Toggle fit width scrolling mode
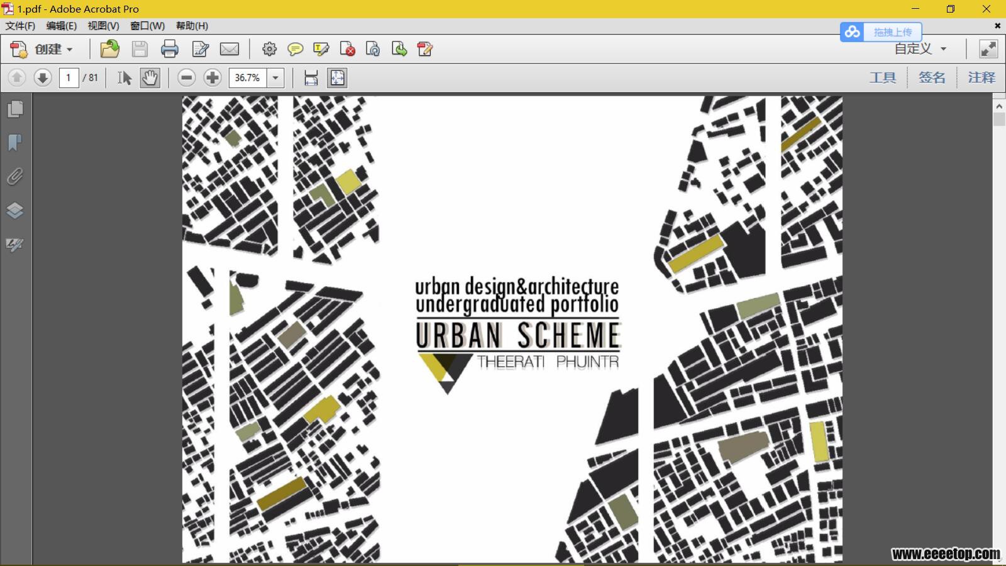The width and height of the screenshot is (1006, 566). [311, 78]
